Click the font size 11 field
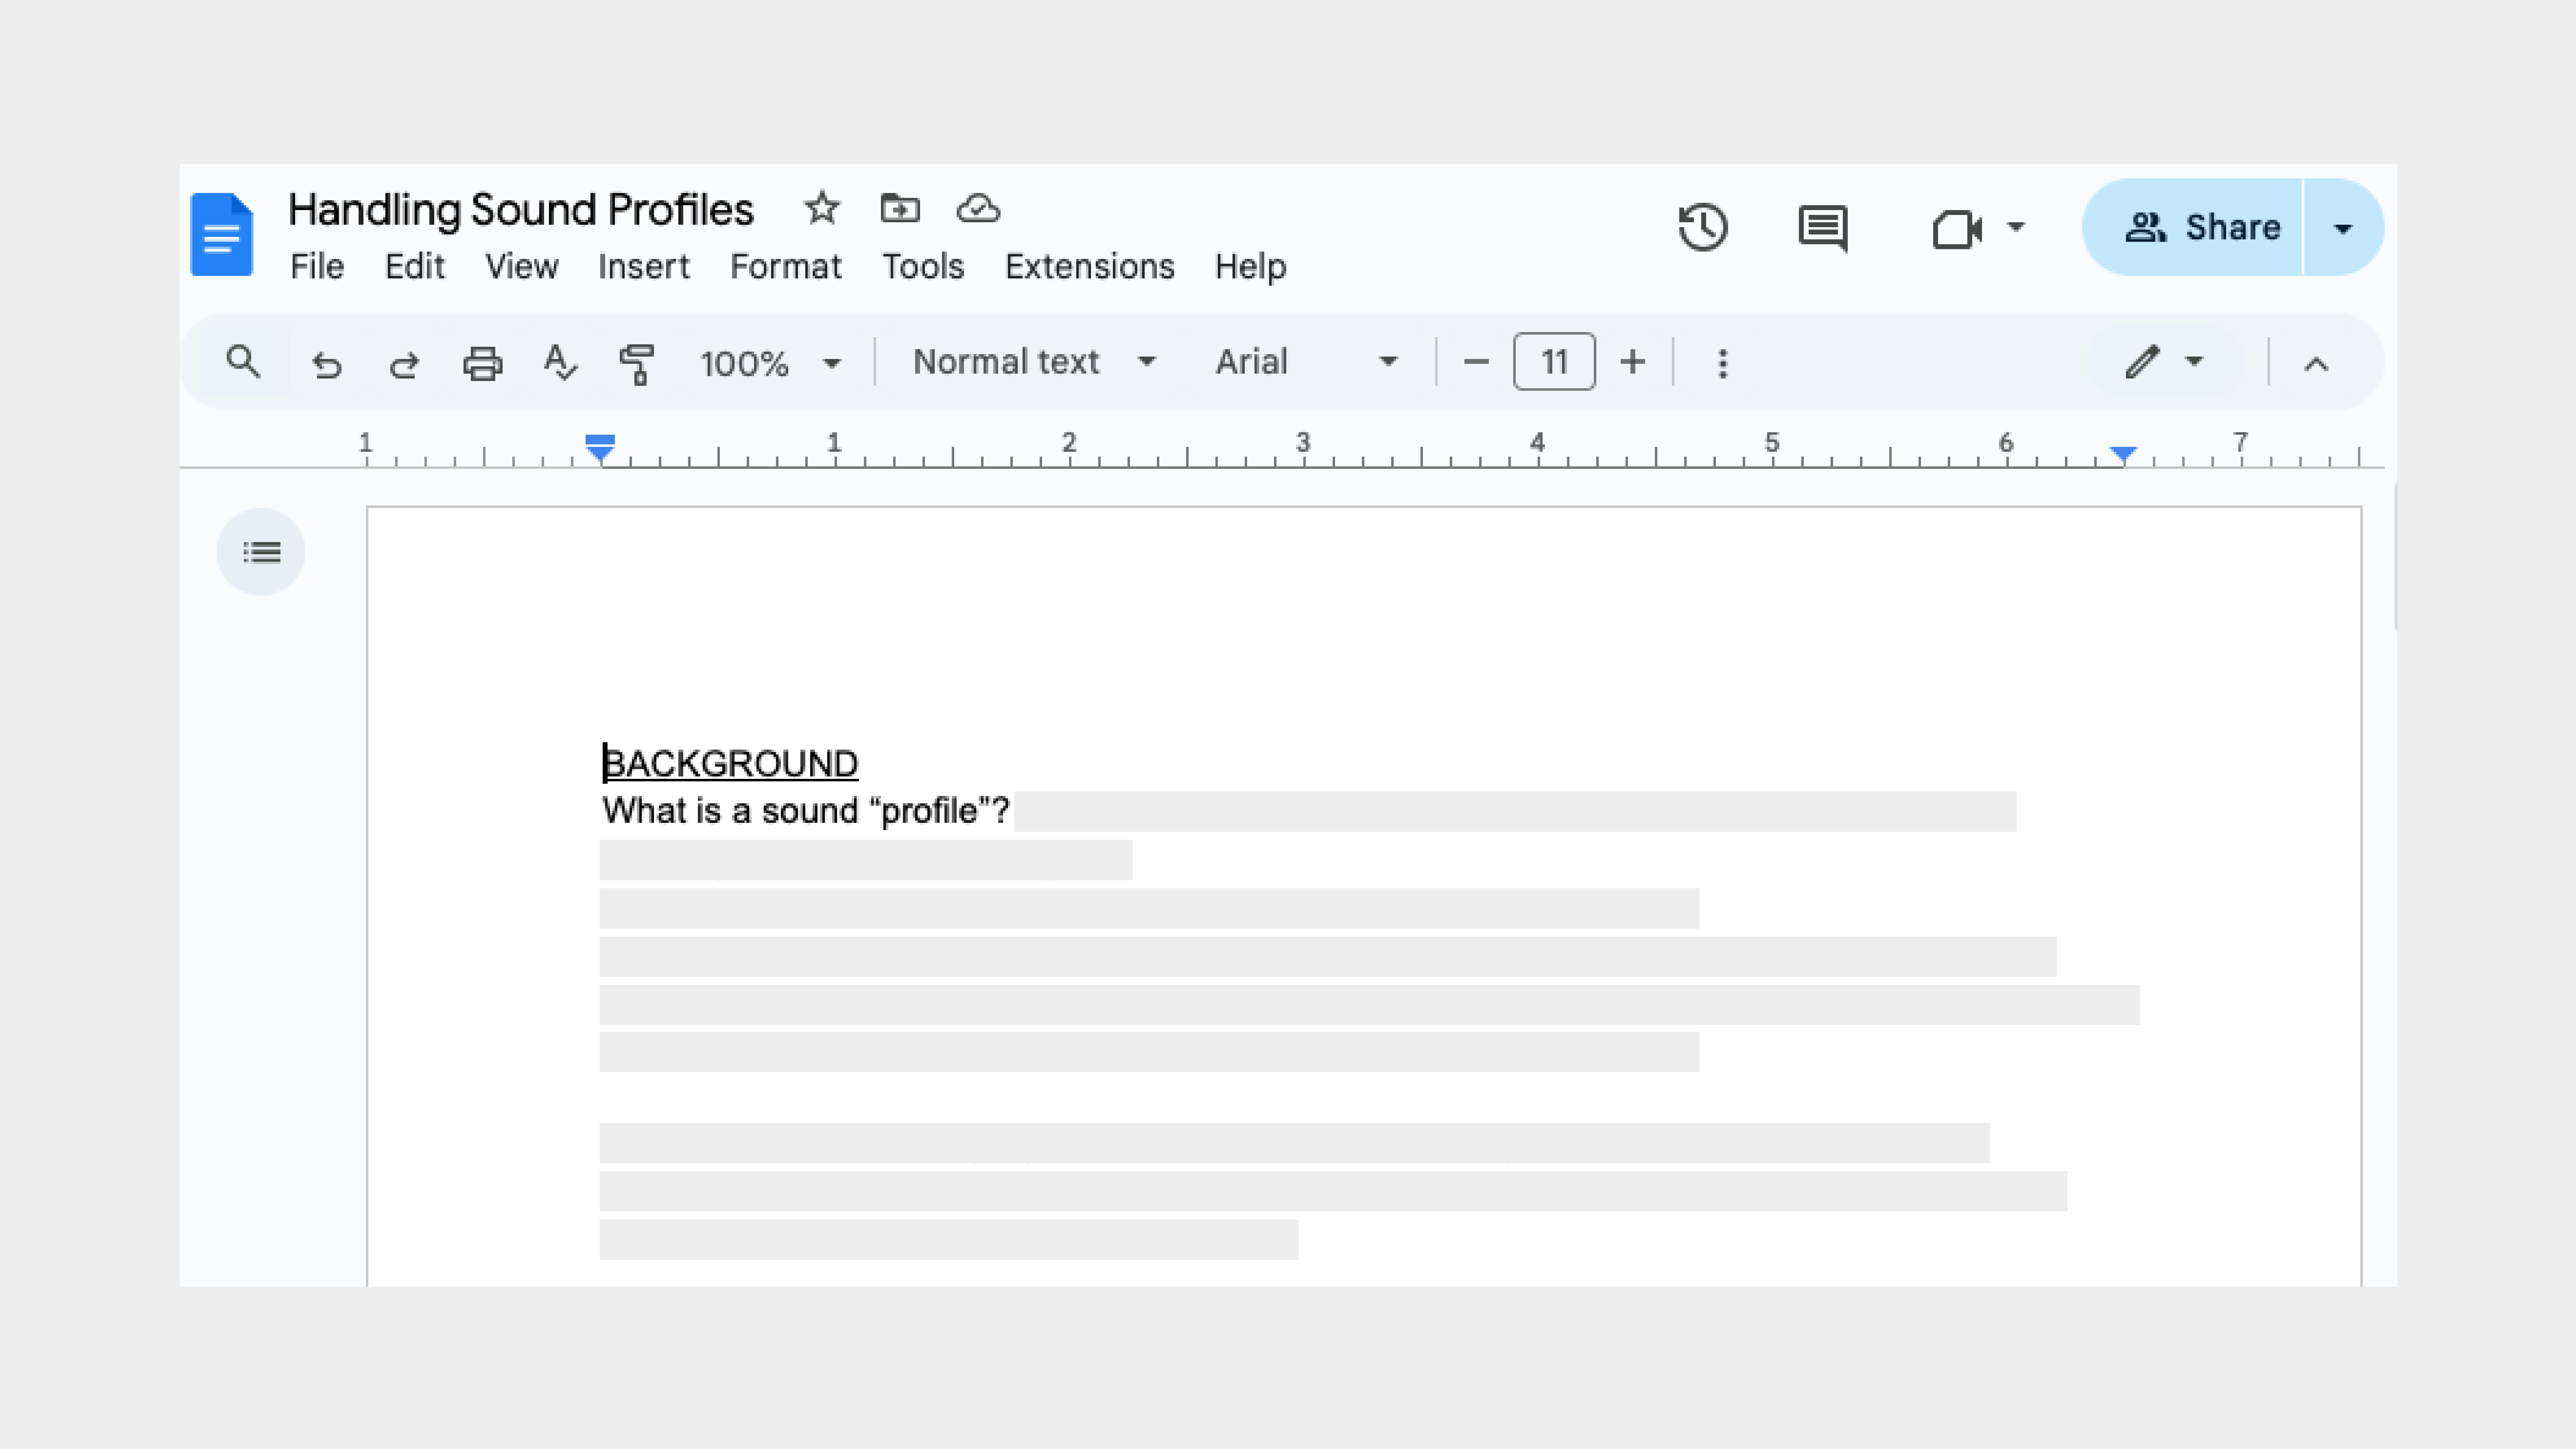This screenshot has height=1449, width=2576. tap(1554, 362)
